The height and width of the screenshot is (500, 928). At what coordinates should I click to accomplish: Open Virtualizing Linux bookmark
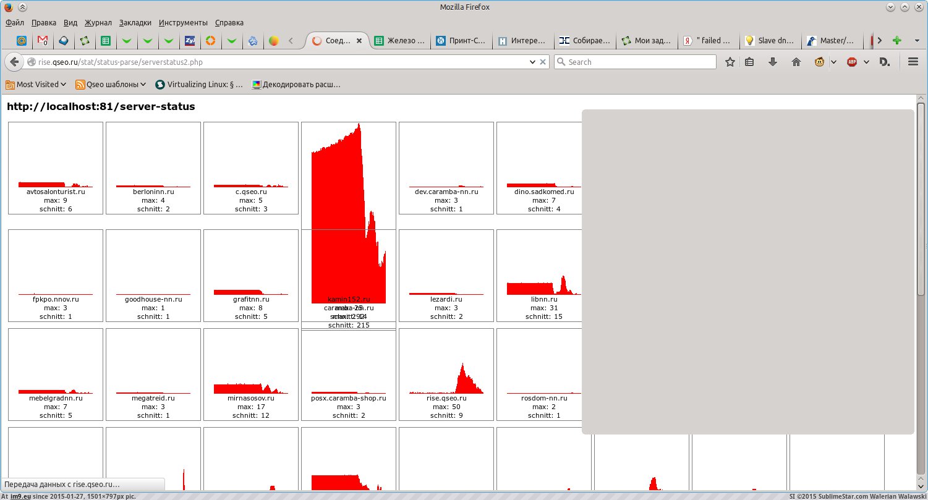[198, 85]
